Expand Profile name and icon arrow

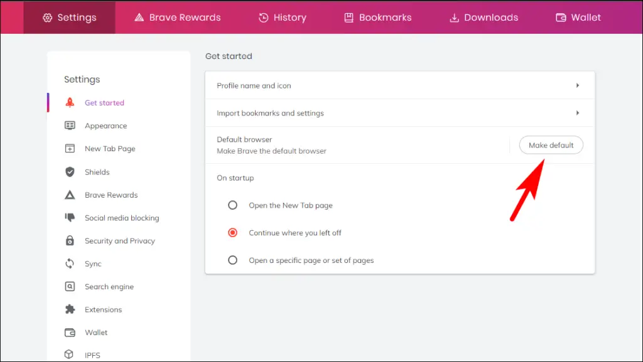[578, 85]
